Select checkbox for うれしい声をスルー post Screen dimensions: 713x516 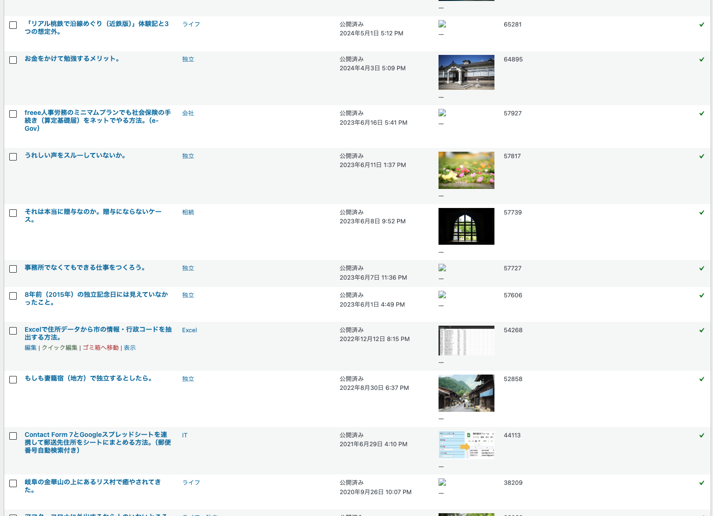pyautogui.click(x=13, y=157)
